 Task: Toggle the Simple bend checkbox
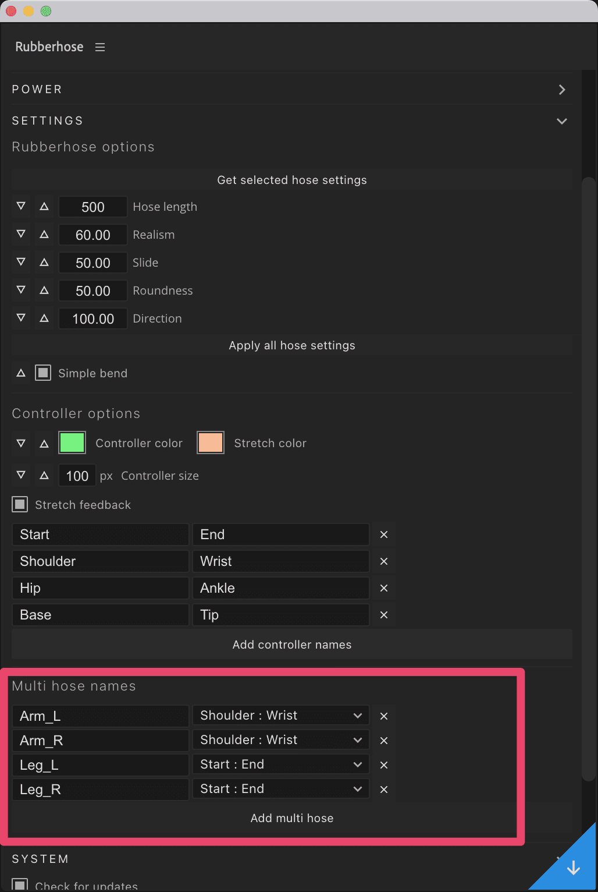(x=43, y=373)
